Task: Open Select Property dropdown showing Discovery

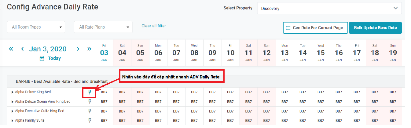Action: 329,9
